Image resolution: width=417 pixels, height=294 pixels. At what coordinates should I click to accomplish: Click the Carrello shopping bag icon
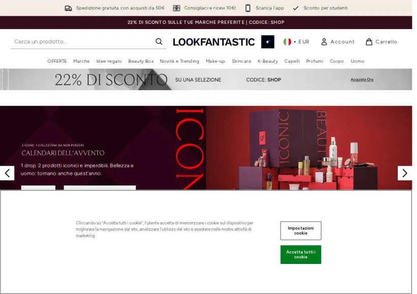pos(369,42)
